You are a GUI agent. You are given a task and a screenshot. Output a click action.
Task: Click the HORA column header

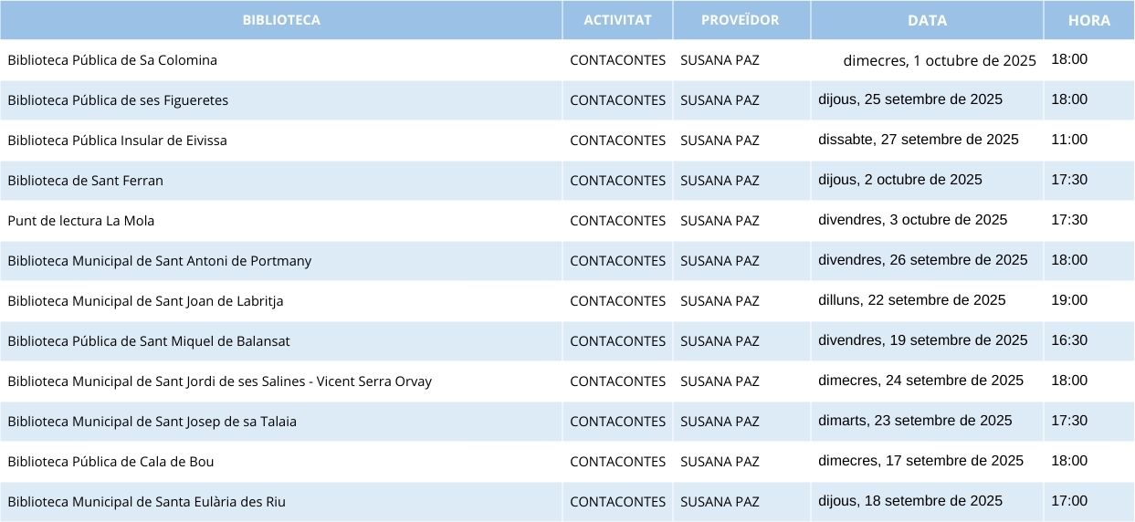point(1089,20)
